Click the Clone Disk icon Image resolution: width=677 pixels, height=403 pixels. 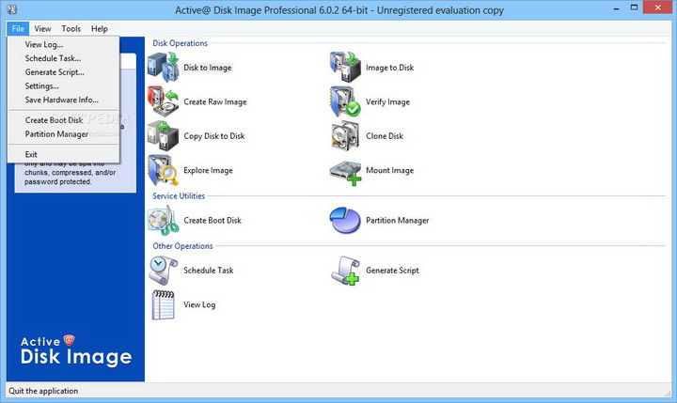pos(345,136)
